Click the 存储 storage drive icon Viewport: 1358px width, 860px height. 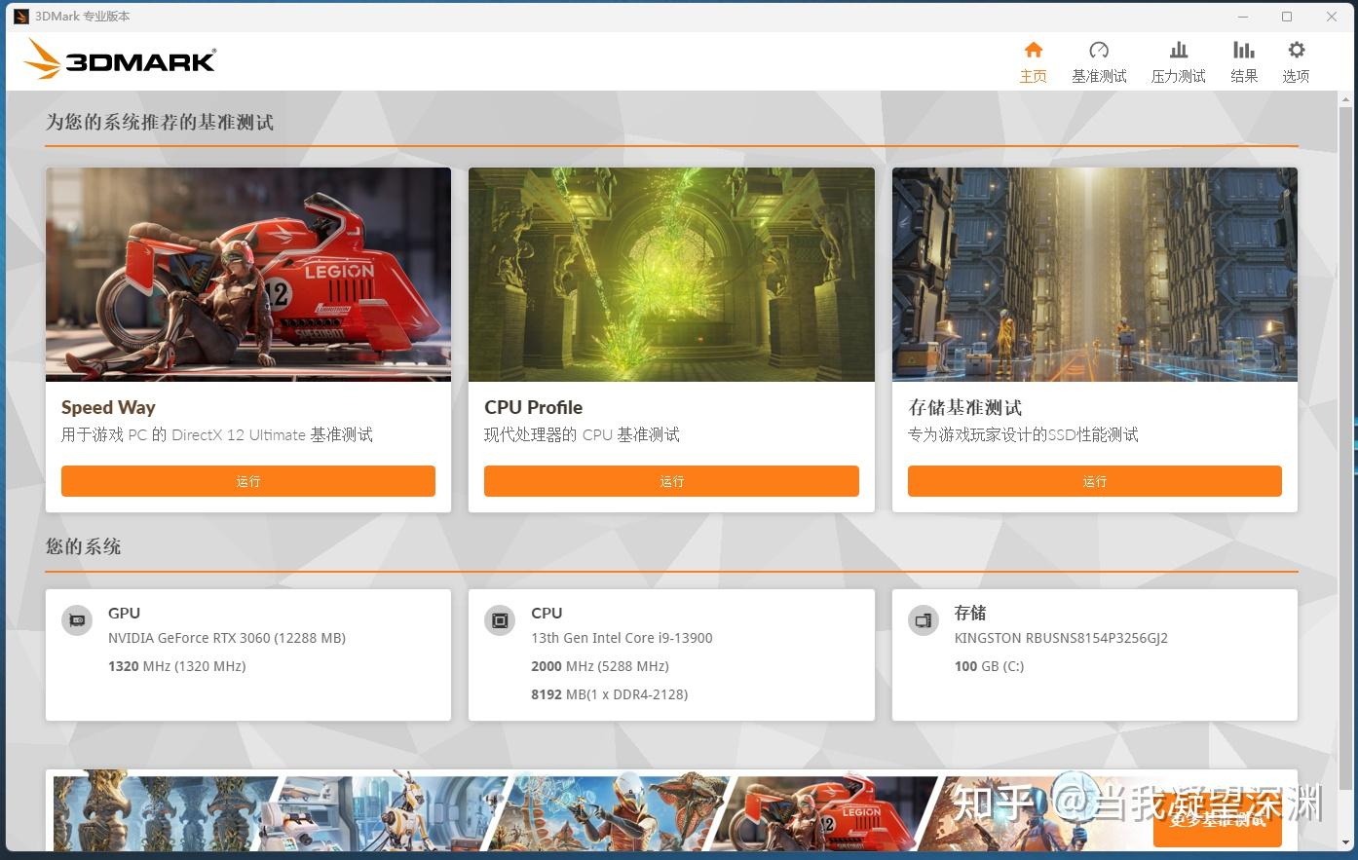tap(923, 620)
